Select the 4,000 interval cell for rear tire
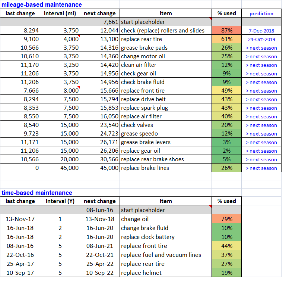This screenshot has width=286, height=283. (60, 39)
